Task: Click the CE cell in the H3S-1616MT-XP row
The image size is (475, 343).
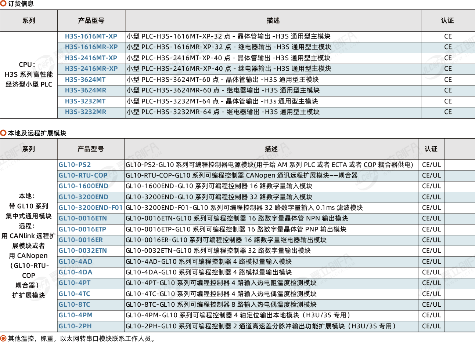Action: point(448,36)
